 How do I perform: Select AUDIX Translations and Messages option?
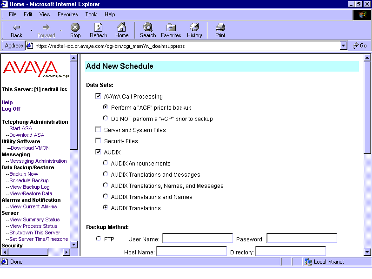coord(106,174)
